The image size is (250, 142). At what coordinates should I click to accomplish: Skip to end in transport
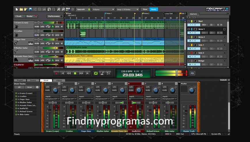(87, 73)
